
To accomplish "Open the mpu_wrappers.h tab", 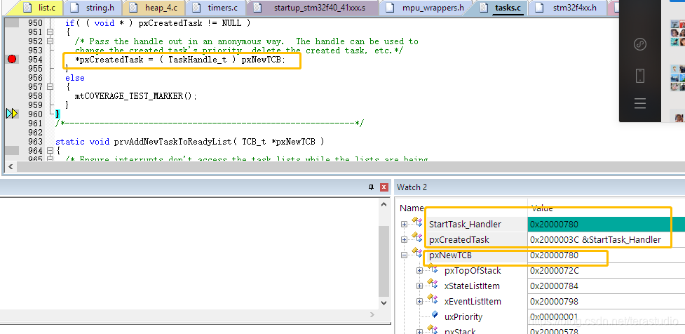I will pos(425,8).
